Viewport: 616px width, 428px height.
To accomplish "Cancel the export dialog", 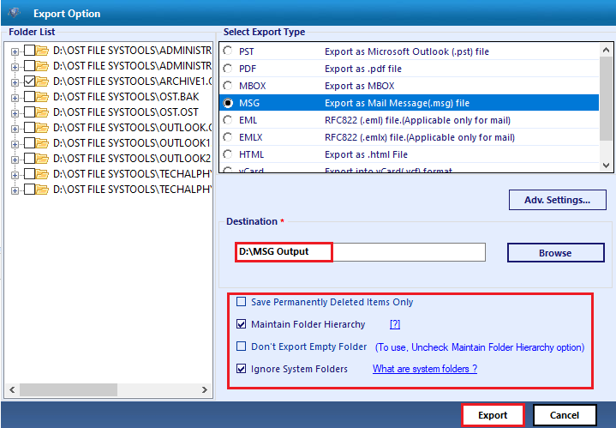I will tap(565, 415).
